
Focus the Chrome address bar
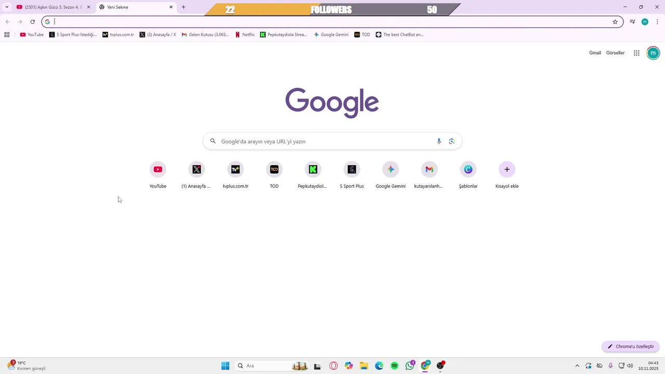point(332,22)
